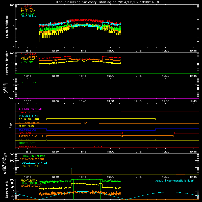Click the vertical Flags axis title

(x=10, y=126)
